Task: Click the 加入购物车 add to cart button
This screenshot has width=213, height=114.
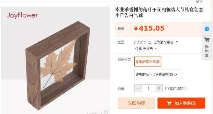Action: [x=181, y=103]
